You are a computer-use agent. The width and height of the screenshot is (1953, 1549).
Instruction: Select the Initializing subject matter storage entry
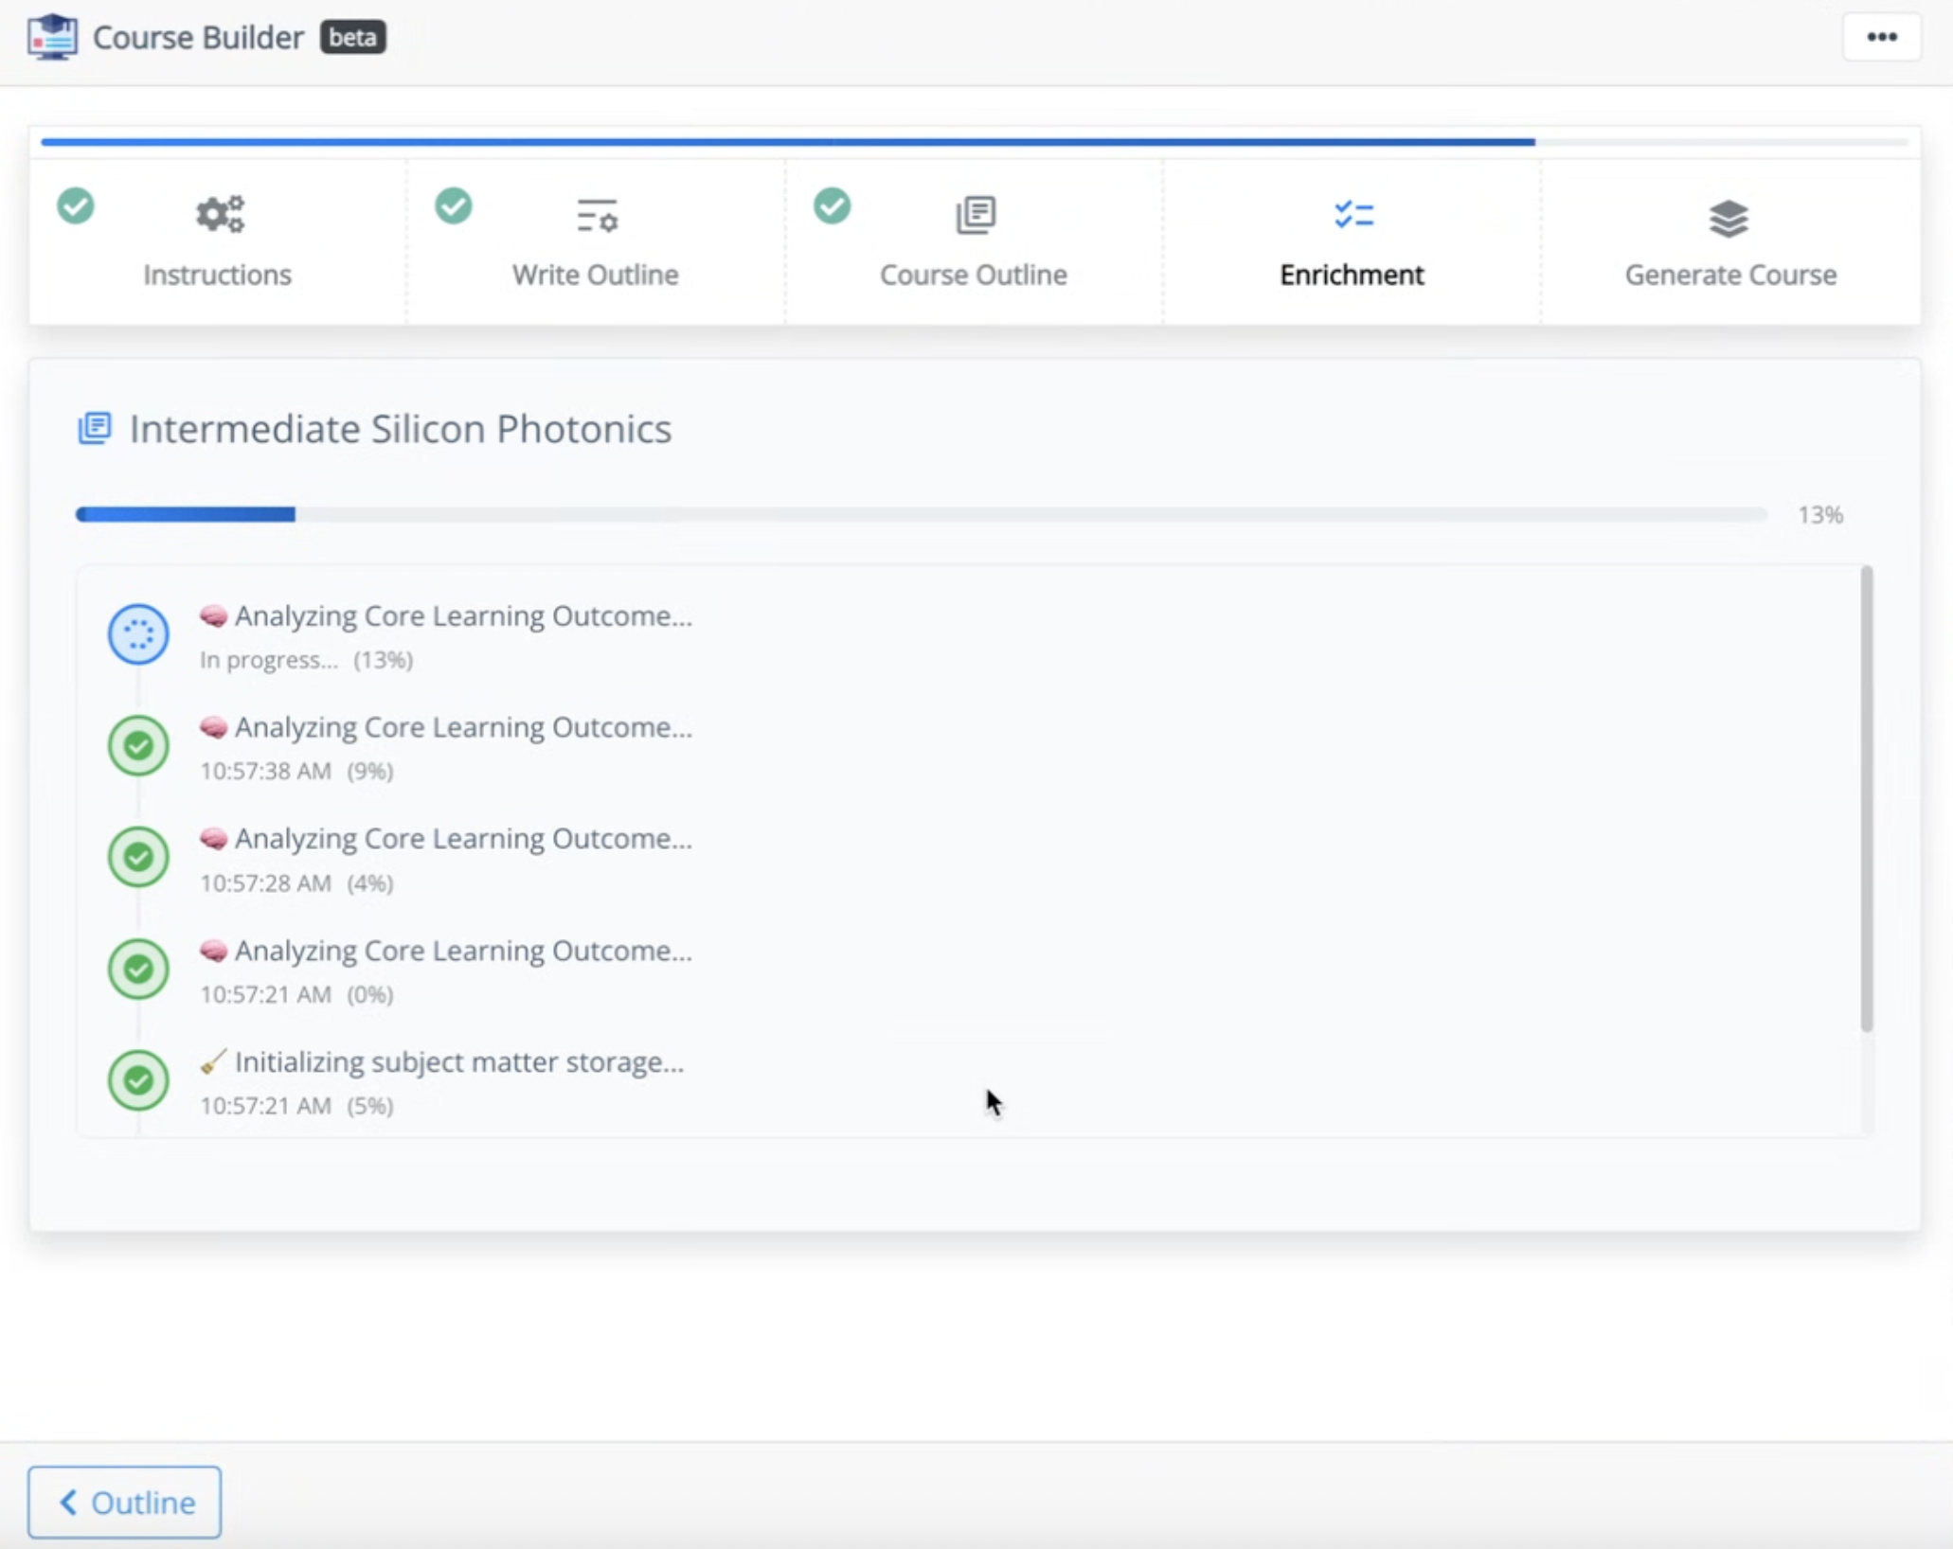458,1062
